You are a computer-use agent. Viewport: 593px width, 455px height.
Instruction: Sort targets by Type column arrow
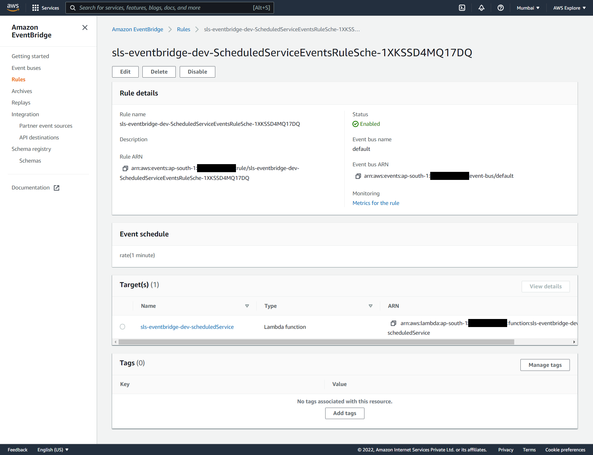pyautogui.click(x=371, y=306)
